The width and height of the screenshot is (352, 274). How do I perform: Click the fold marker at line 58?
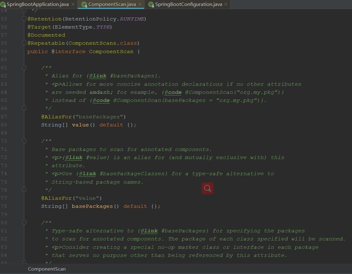(24, 43)
